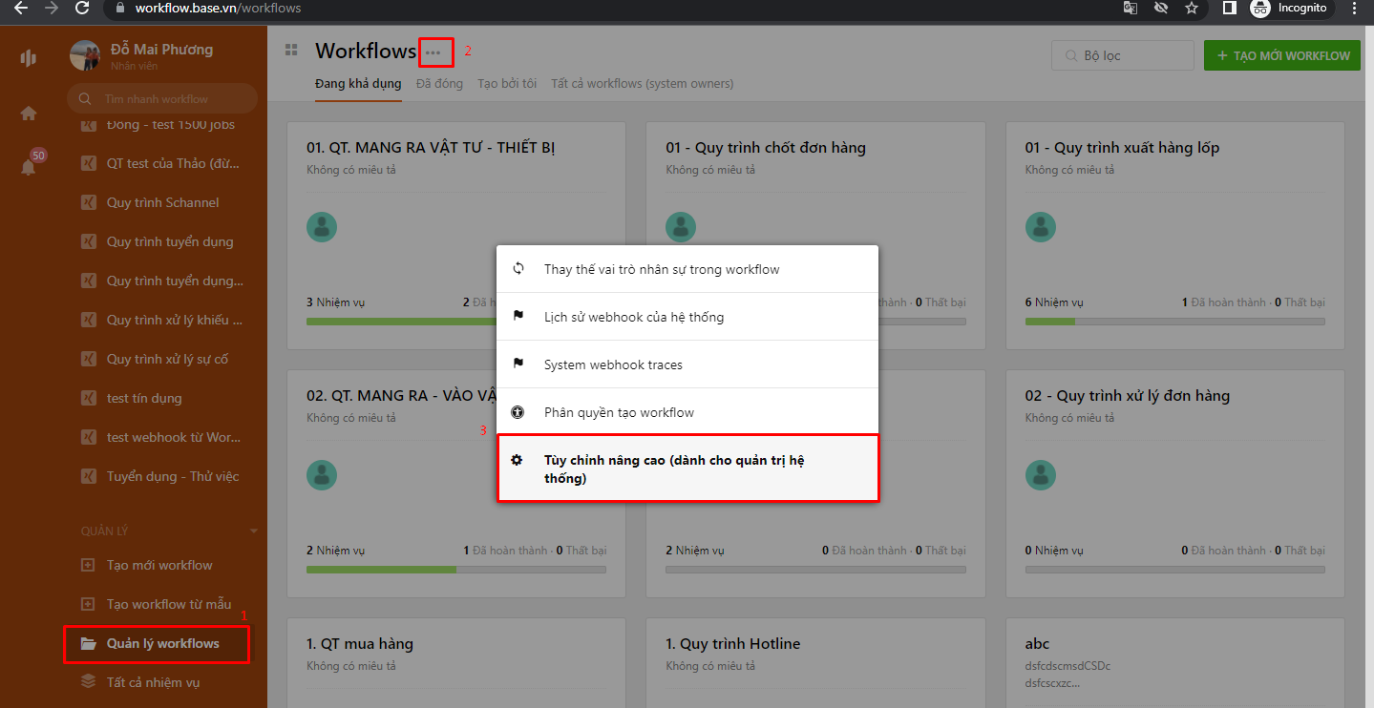This screenshot has width=1374, height=708.
Task: Click avatar on 01 - Quy trình xuất hàng lốp card
Action: point(1041,226)
